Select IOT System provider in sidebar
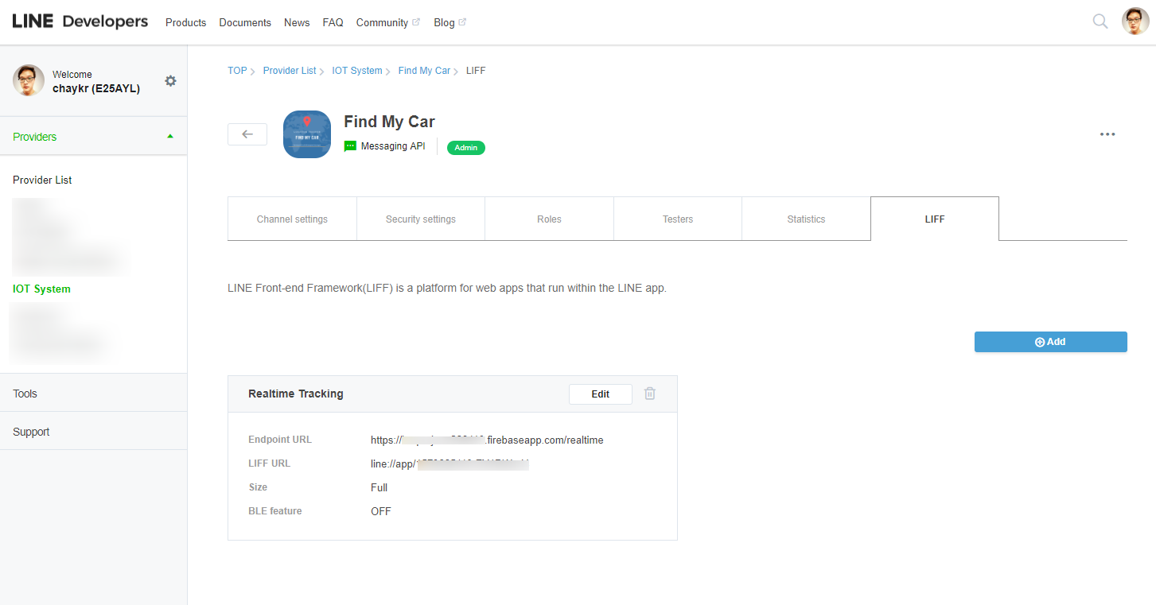Viewport: 1156px width, 605px height. tap(41, 289)
